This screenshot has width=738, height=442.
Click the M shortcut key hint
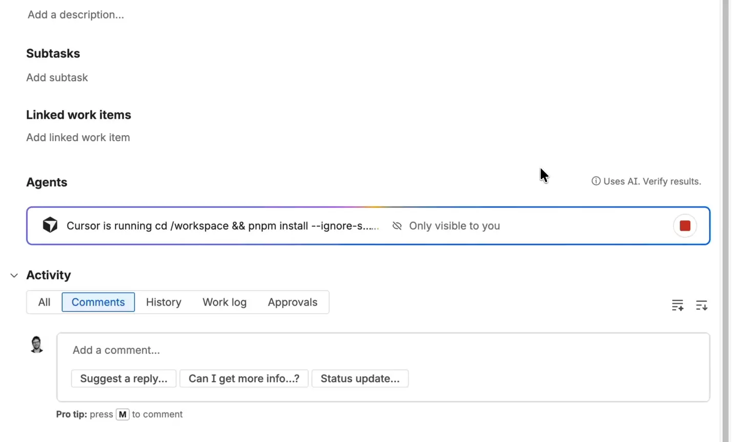pyautogui.click(x=122, y=414)
